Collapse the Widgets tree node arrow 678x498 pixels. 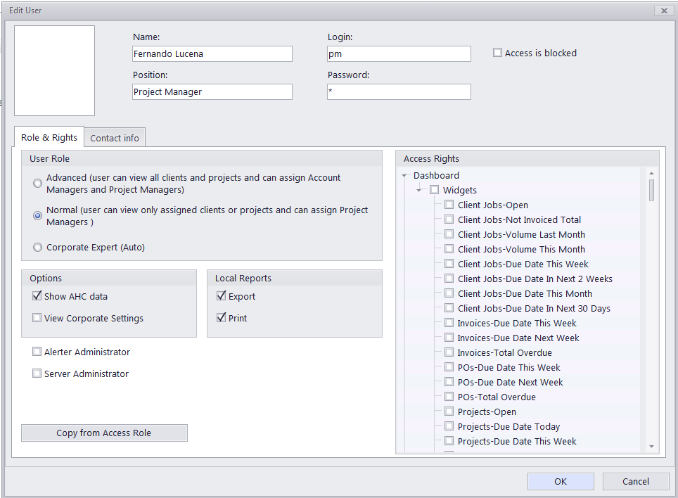[418, 190]
